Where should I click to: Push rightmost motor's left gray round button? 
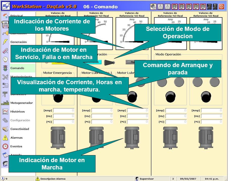click(197, 82)
